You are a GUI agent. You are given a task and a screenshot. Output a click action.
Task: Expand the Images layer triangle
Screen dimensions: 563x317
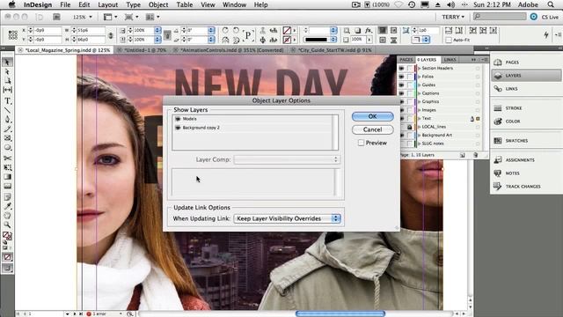pos(419,110)
